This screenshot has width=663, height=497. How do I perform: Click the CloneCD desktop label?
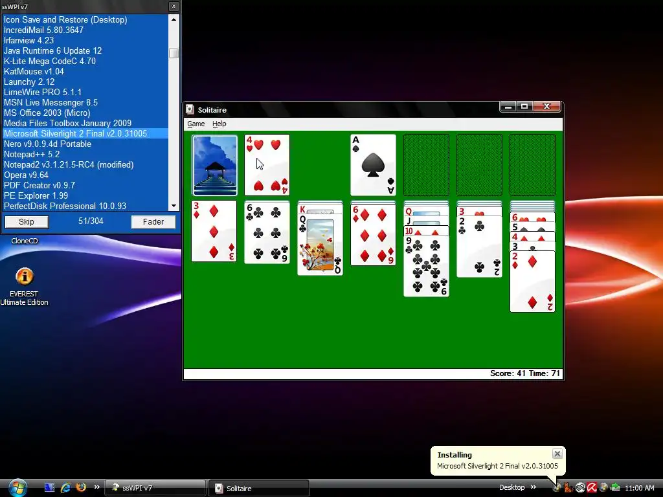[25, 241]
